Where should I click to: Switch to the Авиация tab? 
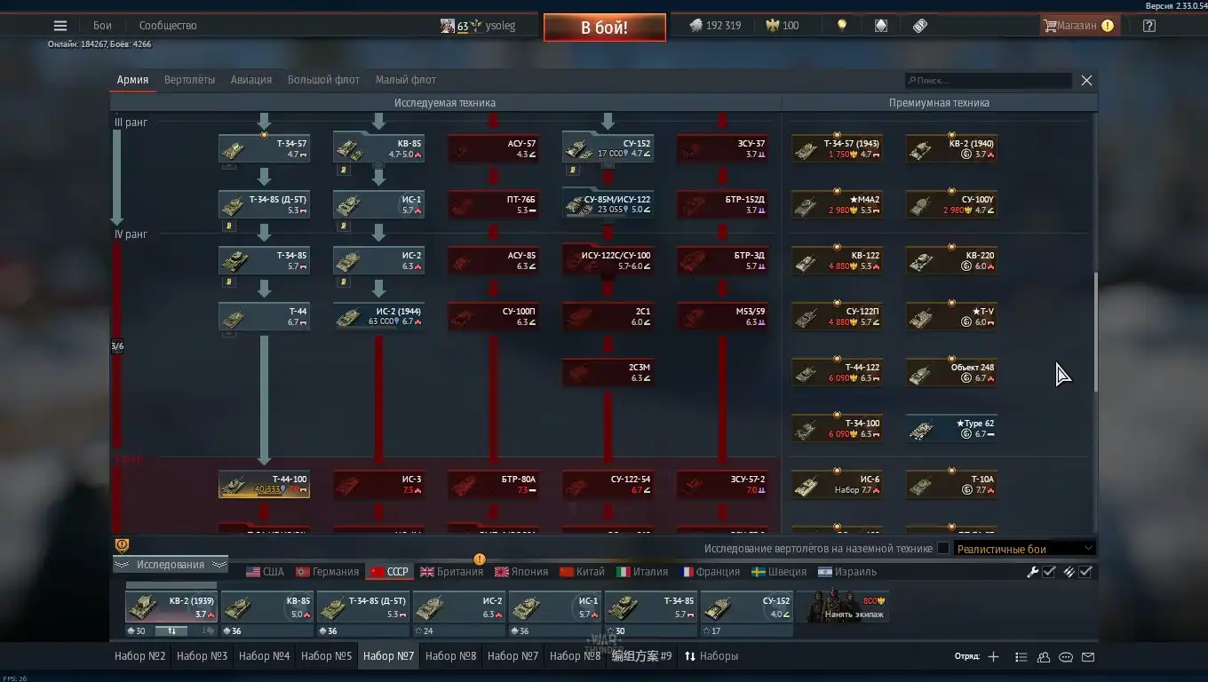pyautogui.click(x=251, y=80)
